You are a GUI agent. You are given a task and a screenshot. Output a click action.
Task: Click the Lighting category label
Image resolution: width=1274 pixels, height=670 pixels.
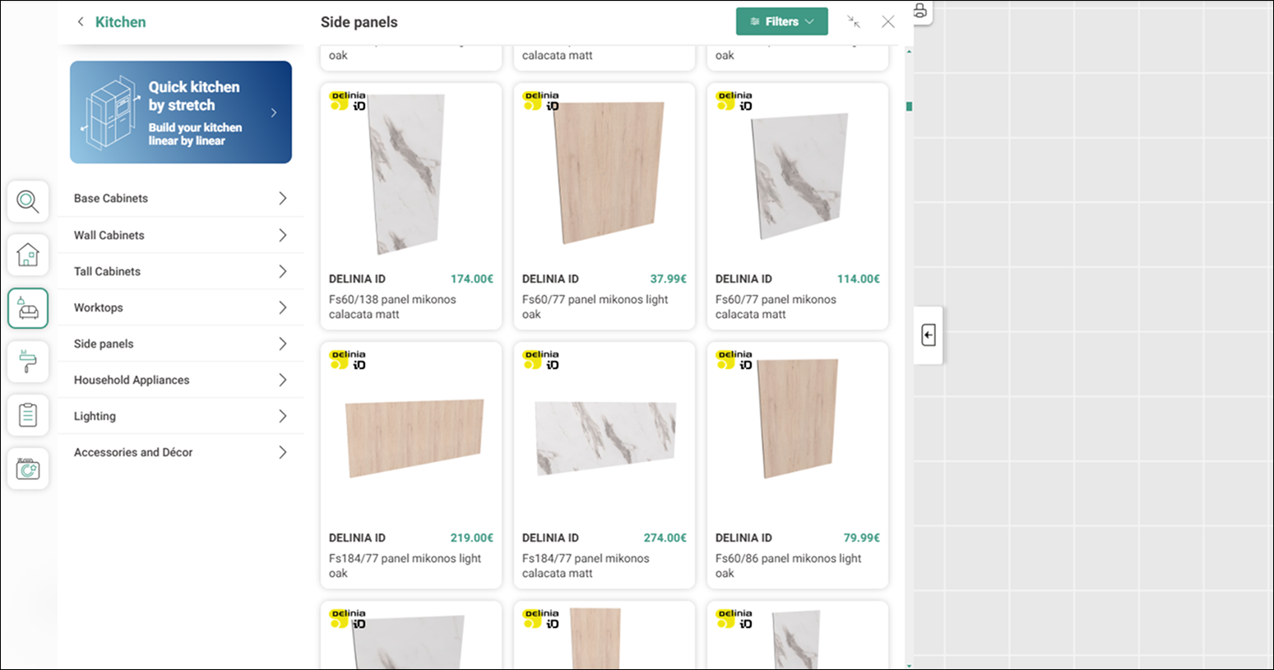[x=95, y=416]
